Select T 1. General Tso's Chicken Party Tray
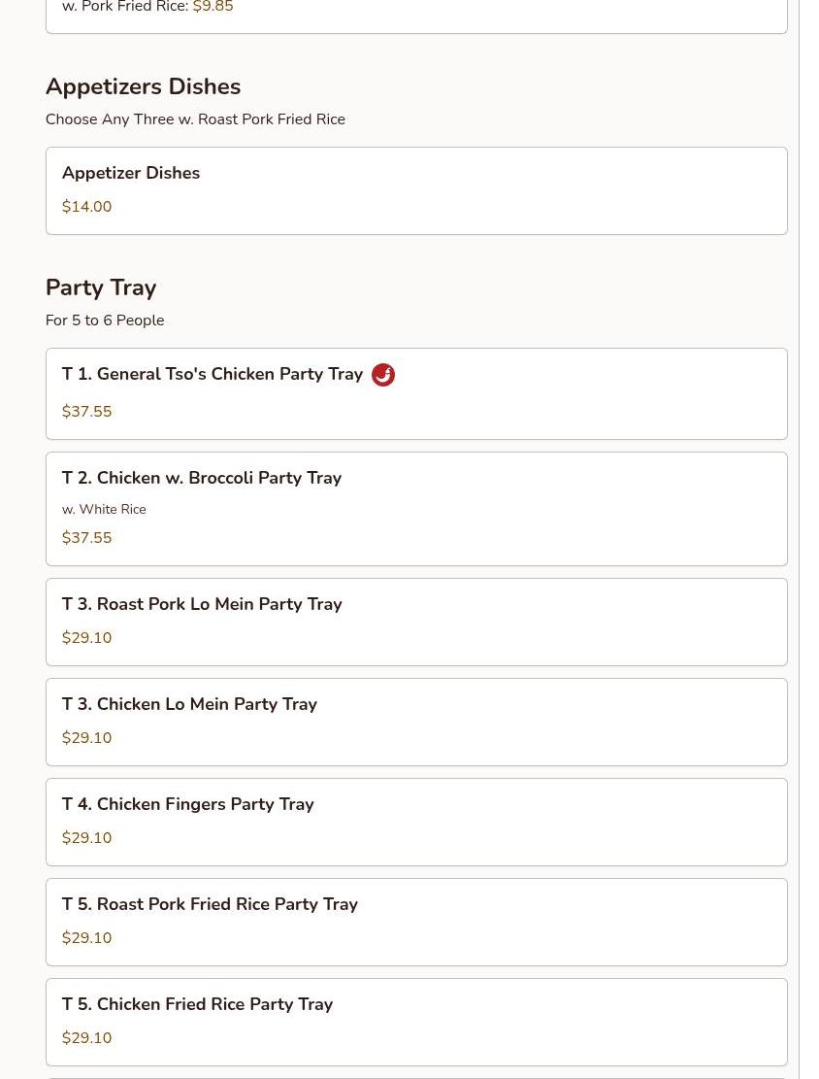The image size is (819, 1079). [212, 375]
